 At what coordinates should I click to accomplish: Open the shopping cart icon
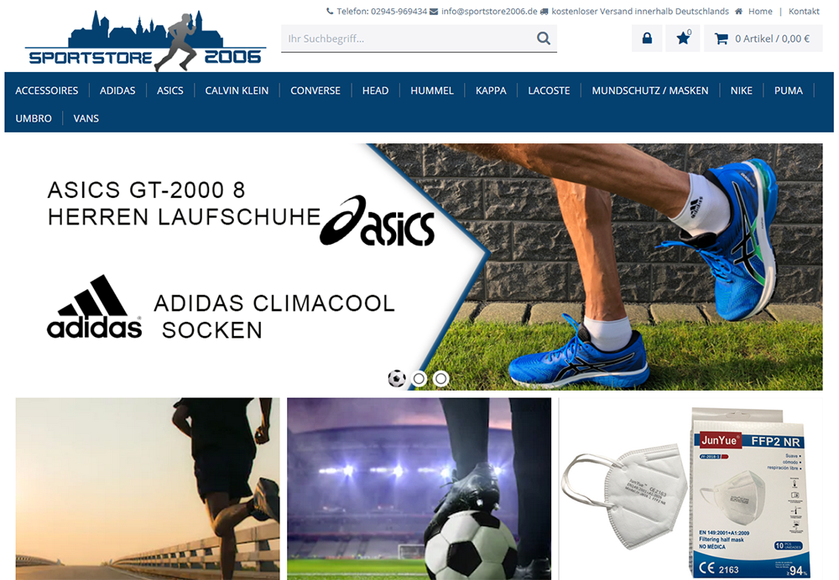pos(722,39)
